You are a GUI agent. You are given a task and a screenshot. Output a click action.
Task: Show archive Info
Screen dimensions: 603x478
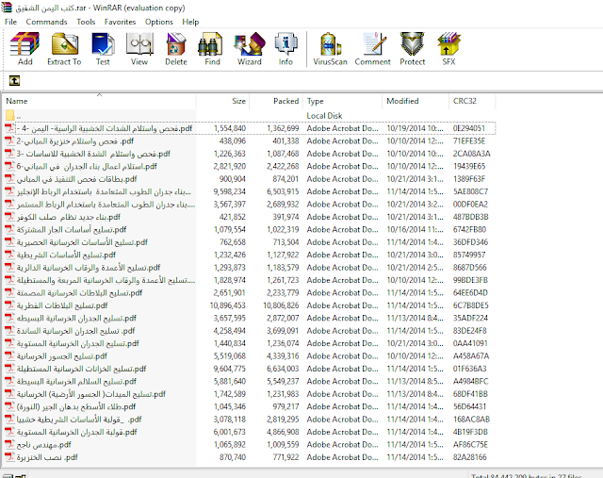coord(285,49)
